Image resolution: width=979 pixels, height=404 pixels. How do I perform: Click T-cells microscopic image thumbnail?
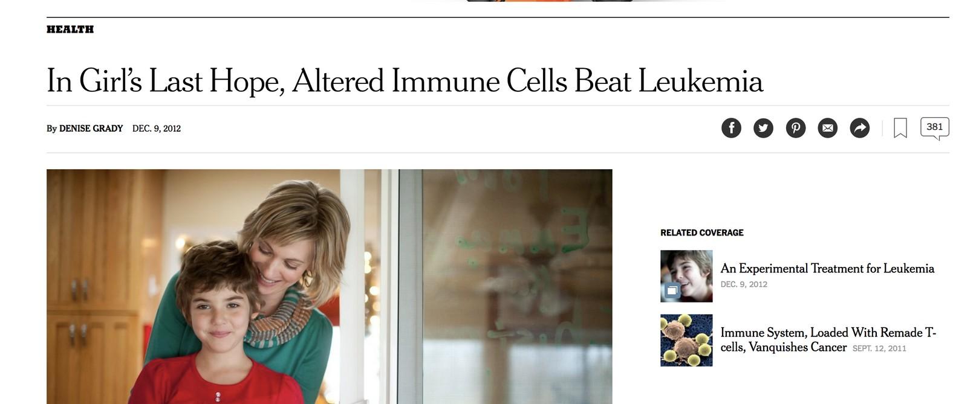pyautogui.click(x=686, y=340)
